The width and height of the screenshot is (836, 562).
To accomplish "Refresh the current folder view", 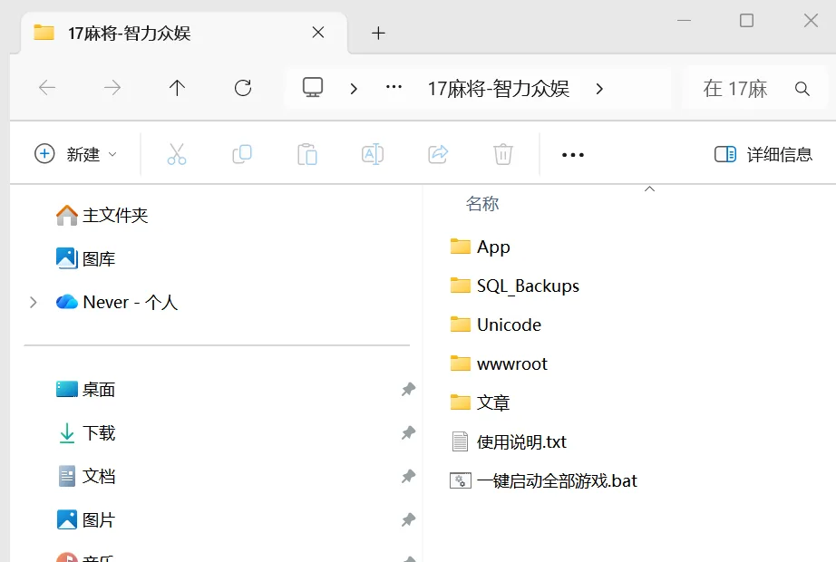I will click(243, 87).
